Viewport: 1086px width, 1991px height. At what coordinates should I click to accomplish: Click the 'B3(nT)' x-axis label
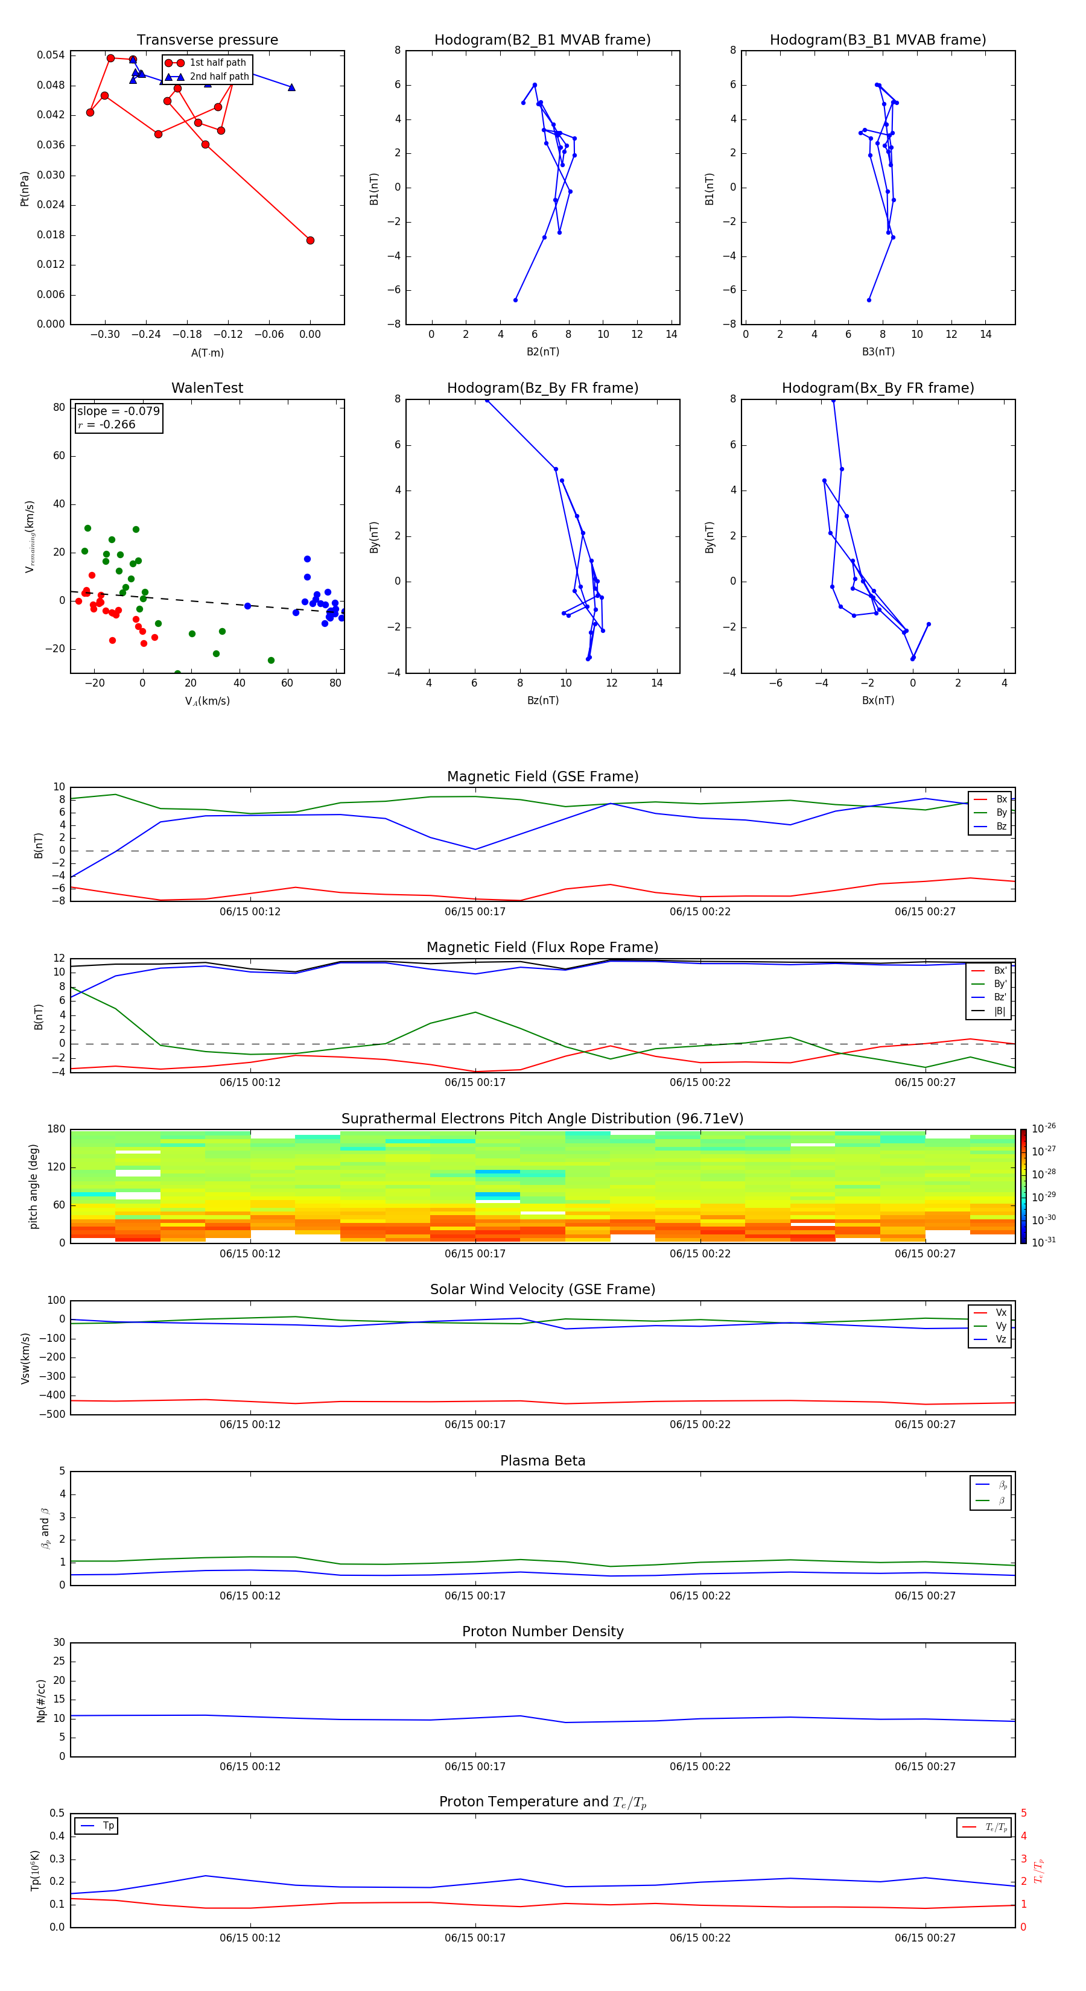(878, 352)
